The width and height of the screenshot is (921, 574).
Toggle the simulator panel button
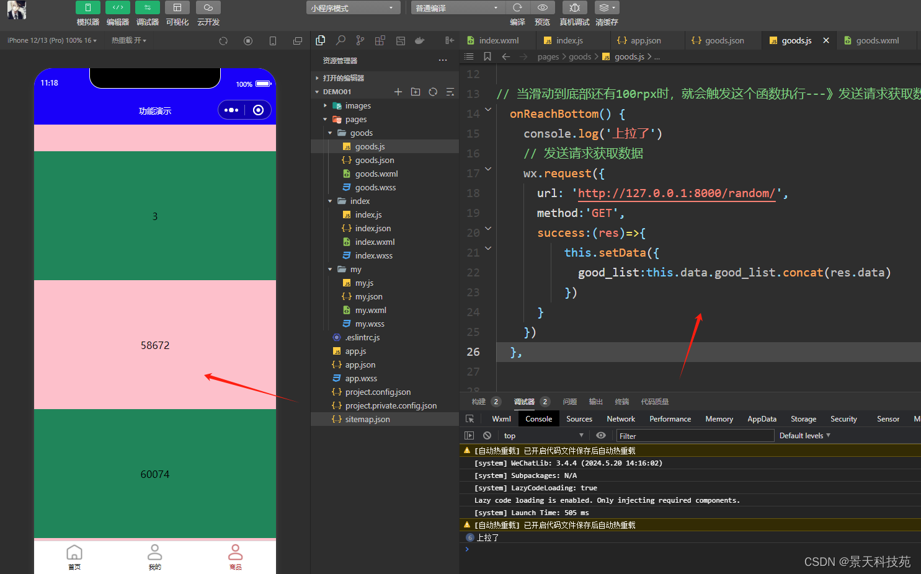87,7
